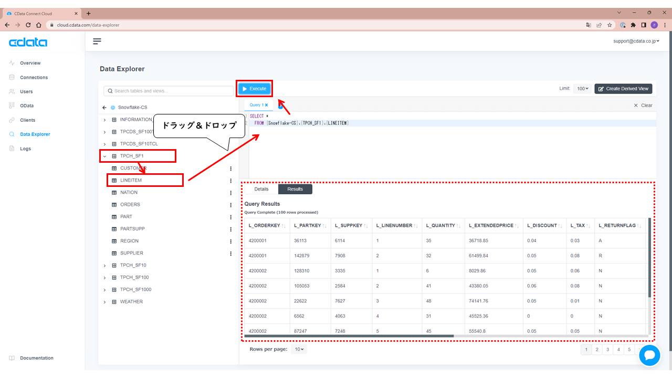Open the Chrome three-dot menu
The height and width of the screenshot is (378, 672).
[664, 25]
